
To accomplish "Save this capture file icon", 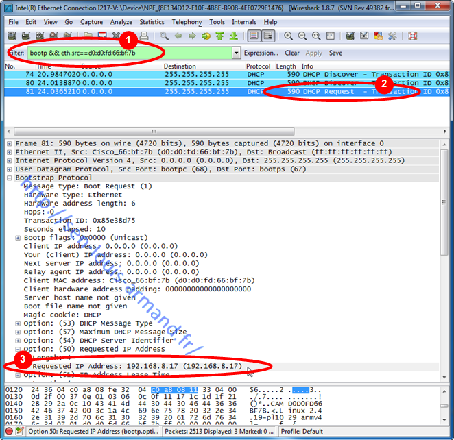I will coord(102,36).
